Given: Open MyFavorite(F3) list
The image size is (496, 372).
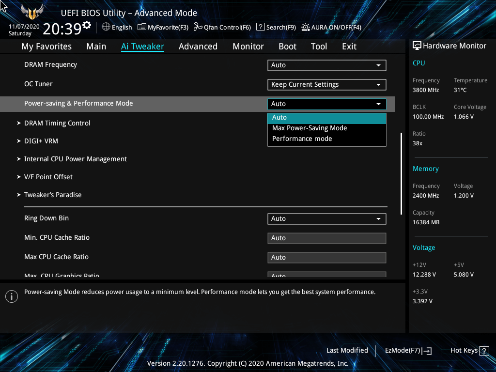Looking at the screenshot, I should tap(163, 27).
